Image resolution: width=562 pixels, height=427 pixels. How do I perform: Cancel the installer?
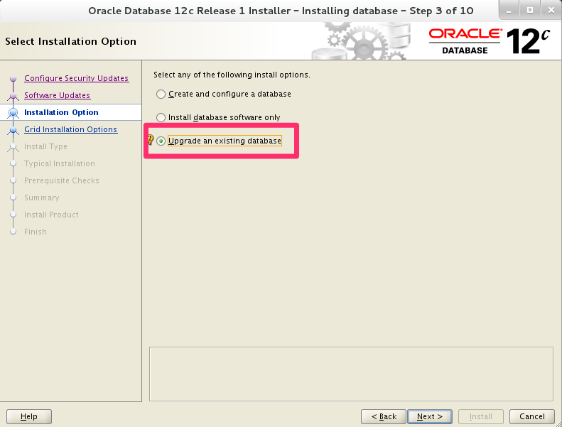click(x=532, y=416)
